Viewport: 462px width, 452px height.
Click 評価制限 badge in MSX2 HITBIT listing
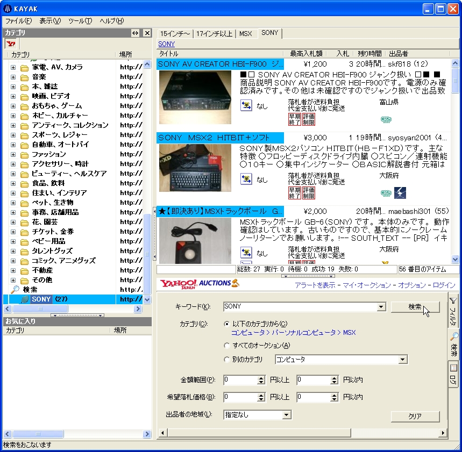coord(309,193)
